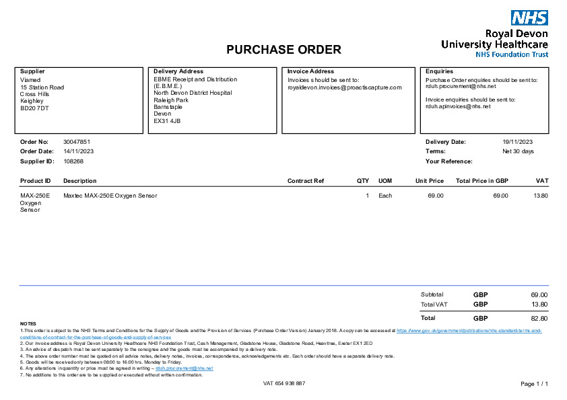567x400 pixels.
Task: Click the rduh.apinvoices@nhs.net email address
Action: click(x=457, y=106)
